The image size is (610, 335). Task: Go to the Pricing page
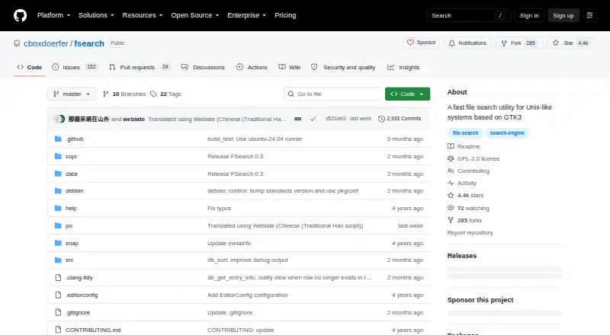coord(285,15)
